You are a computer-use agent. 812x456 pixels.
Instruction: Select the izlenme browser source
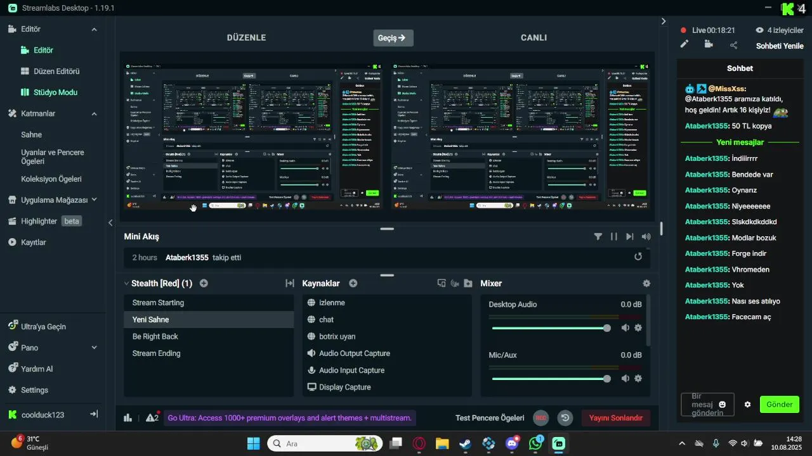pyautogui.click(x=387, y=303)
